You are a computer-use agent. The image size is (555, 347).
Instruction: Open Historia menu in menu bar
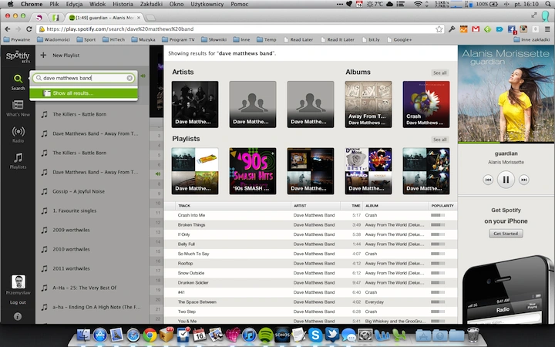click(123, 5)
